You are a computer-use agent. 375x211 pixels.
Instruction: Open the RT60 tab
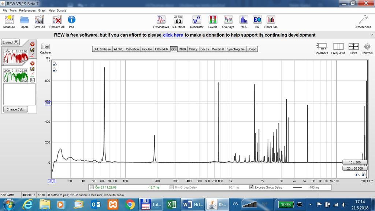182,49
